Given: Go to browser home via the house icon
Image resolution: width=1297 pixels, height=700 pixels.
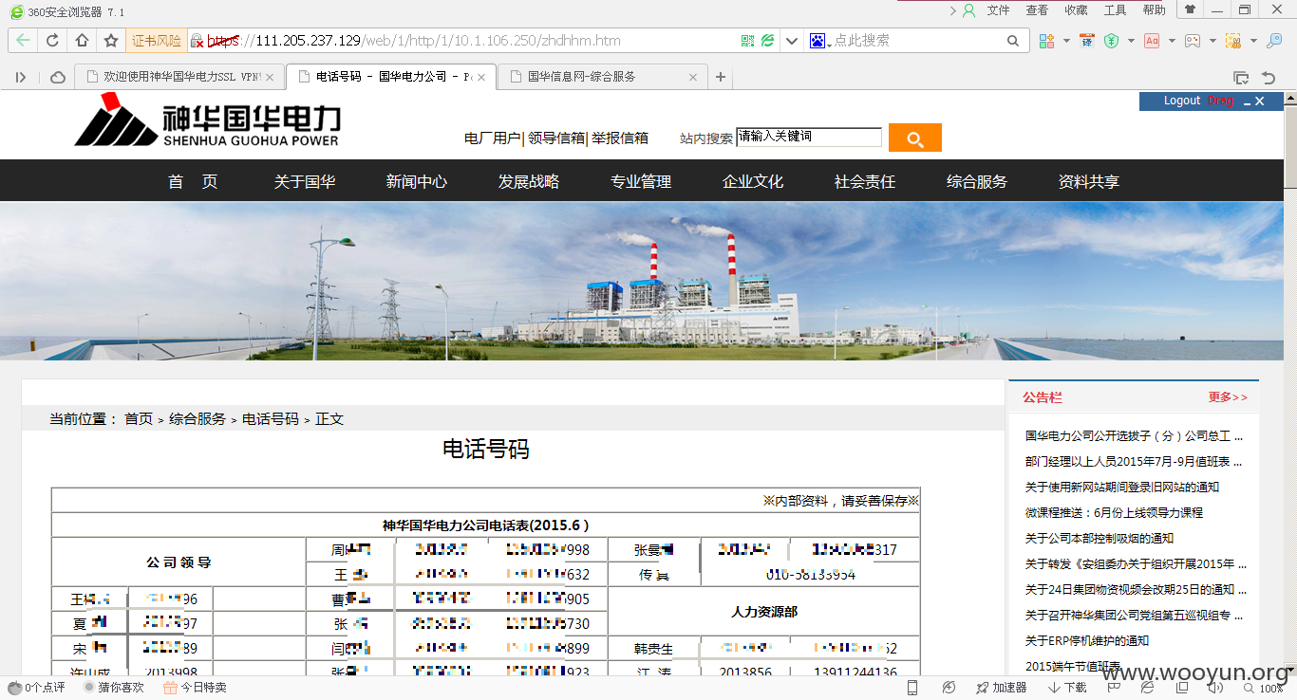Looking at the screenshot, I should coord(82,41).
